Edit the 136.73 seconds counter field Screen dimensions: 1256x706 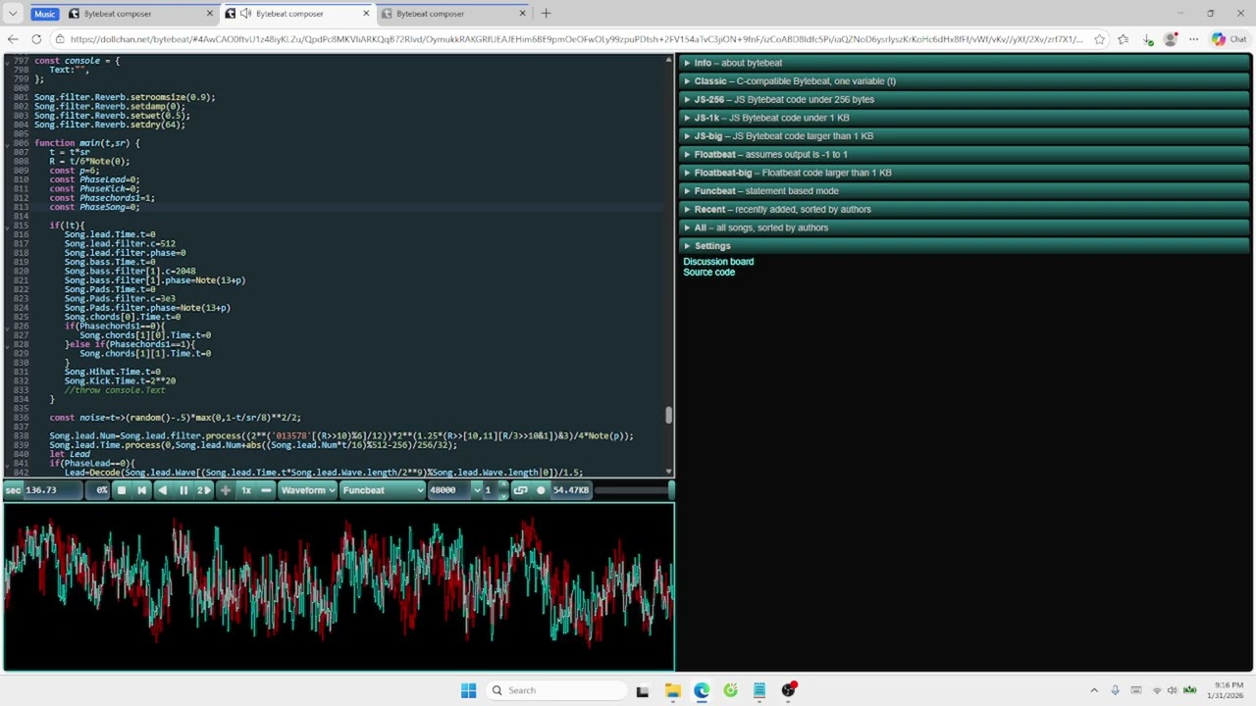point(53,490)
